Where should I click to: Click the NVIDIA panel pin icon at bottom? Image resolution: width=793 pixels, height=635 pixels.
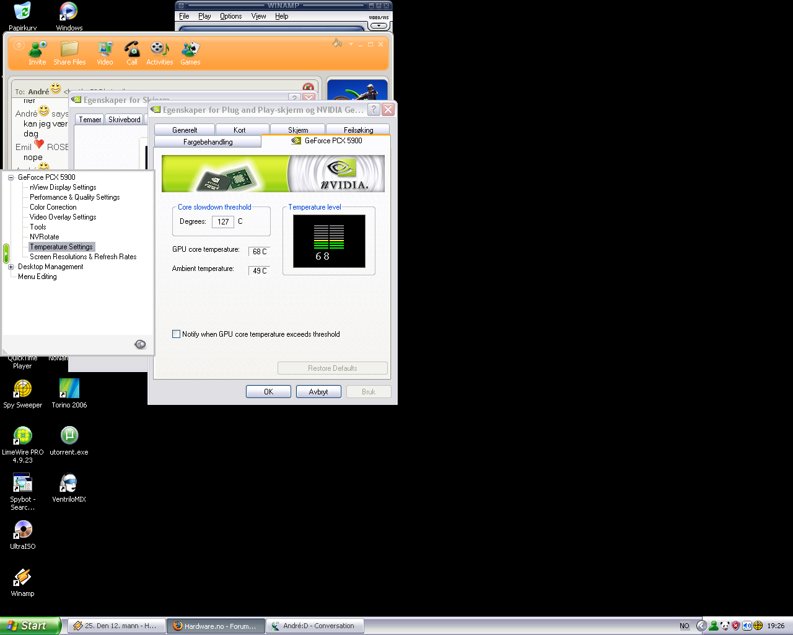(141, 345)
